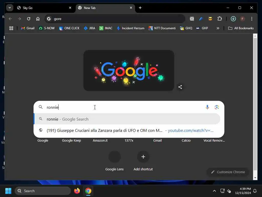Open the JIRA bookmark
262x197 pixels.
coord(90,28)
